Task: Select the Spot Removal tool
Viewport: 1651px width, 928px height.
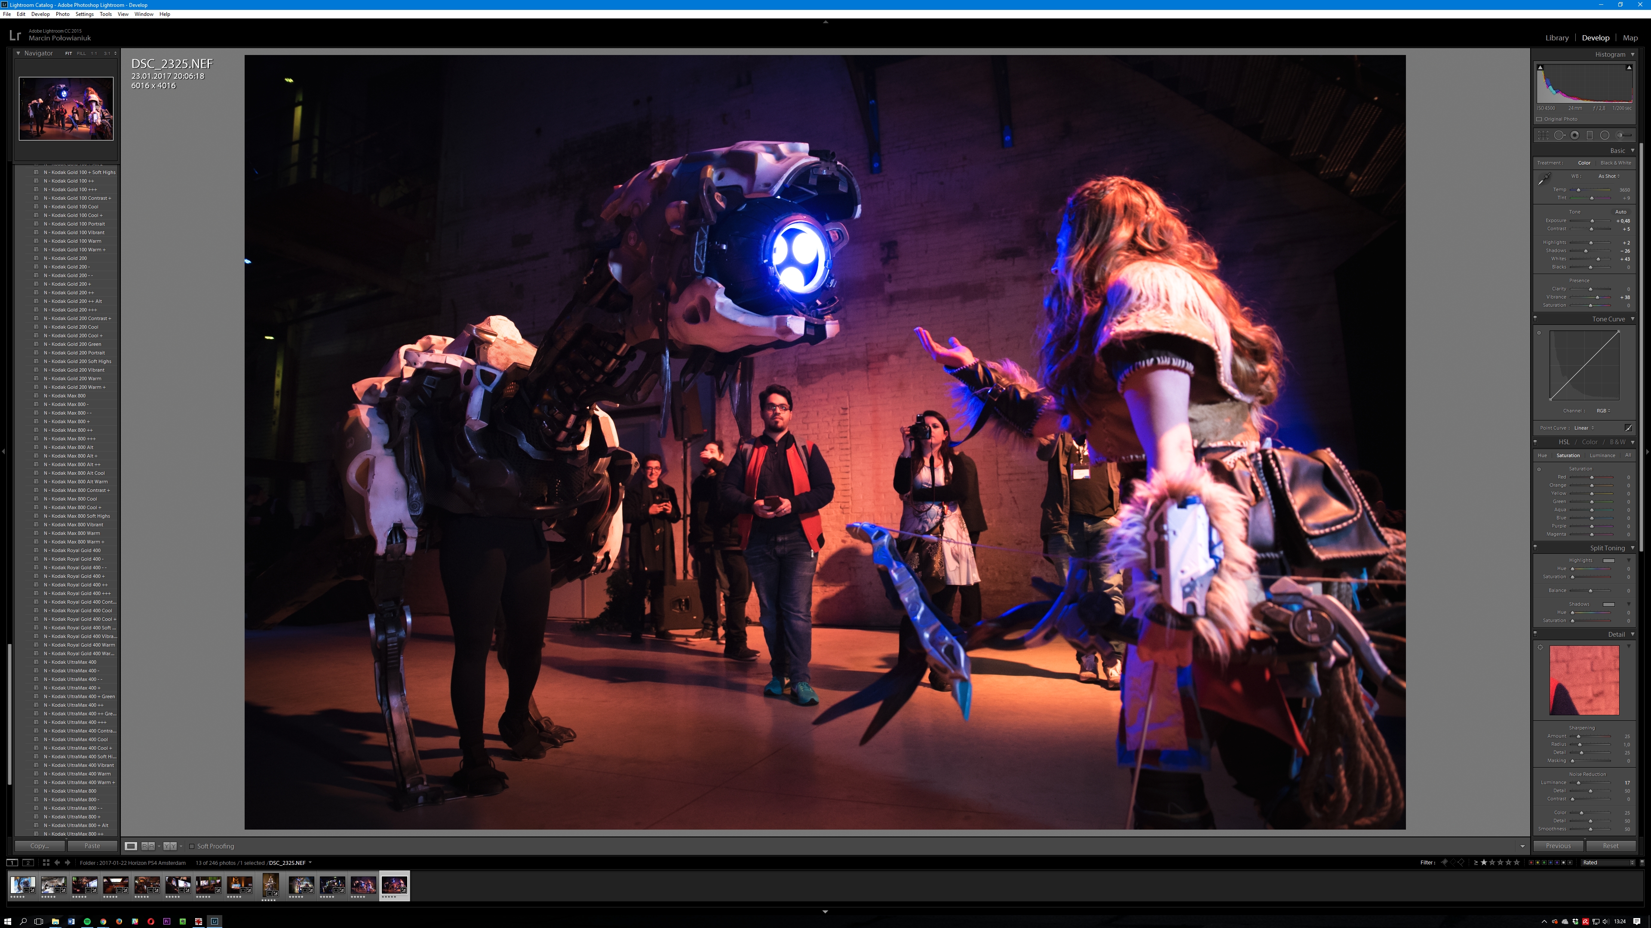Action: pos(1559,135)
